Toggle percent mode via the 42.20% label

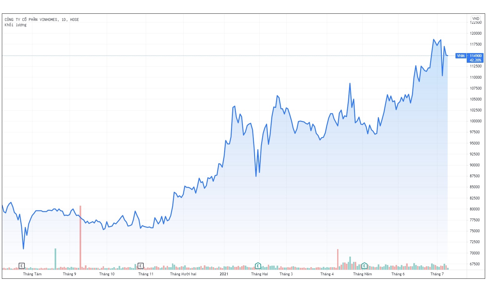click(476, 60)
